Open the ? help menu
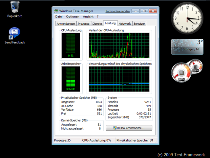 click(98, 16)
